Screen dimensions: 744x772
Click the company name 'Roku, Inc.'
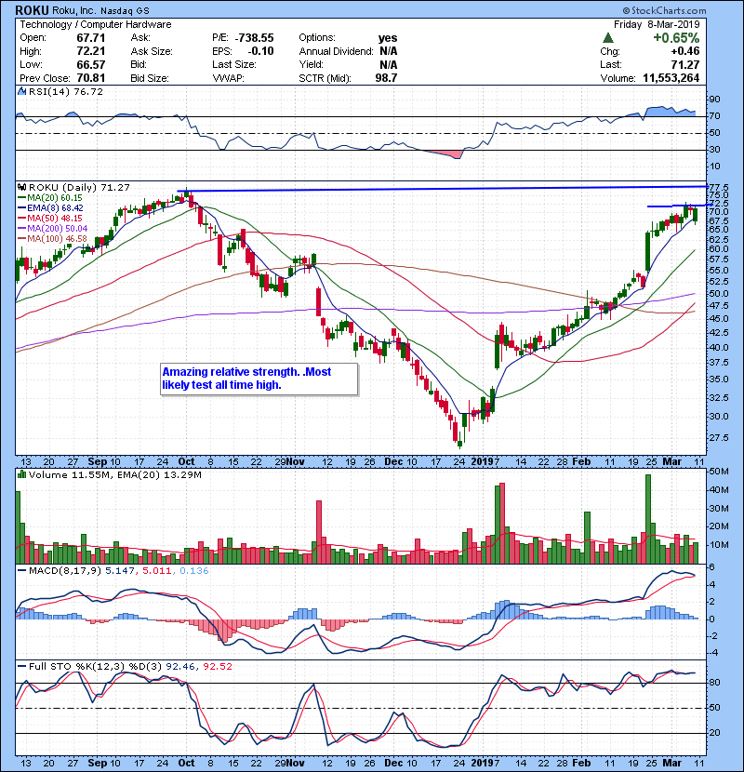(x=74, y=11)
